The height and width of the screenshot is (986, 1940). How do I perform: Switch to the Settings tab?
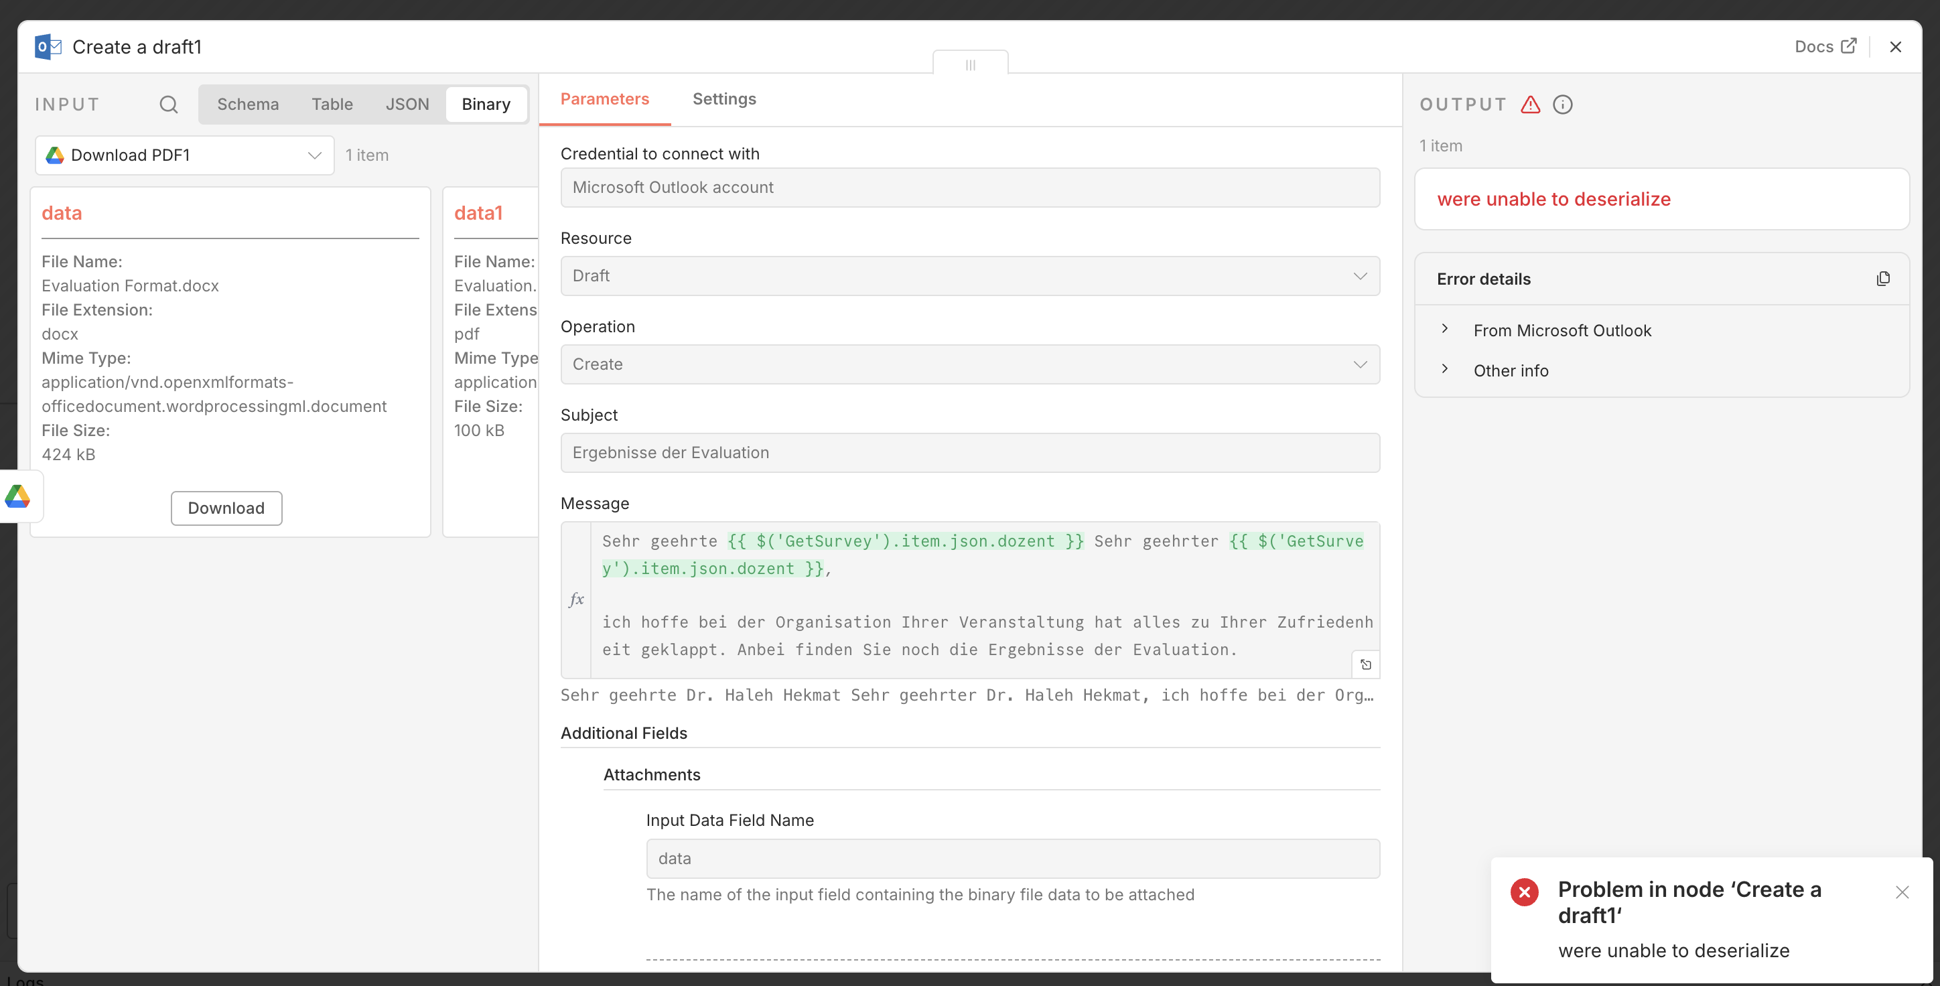pos(723,98)
